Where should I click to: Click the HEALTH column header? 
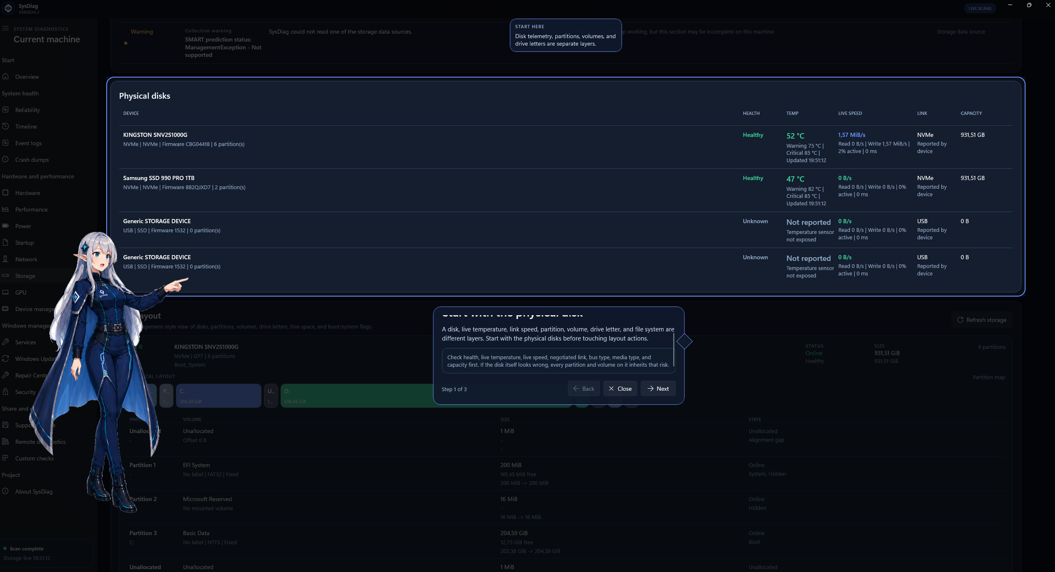(x=751, y=113)
